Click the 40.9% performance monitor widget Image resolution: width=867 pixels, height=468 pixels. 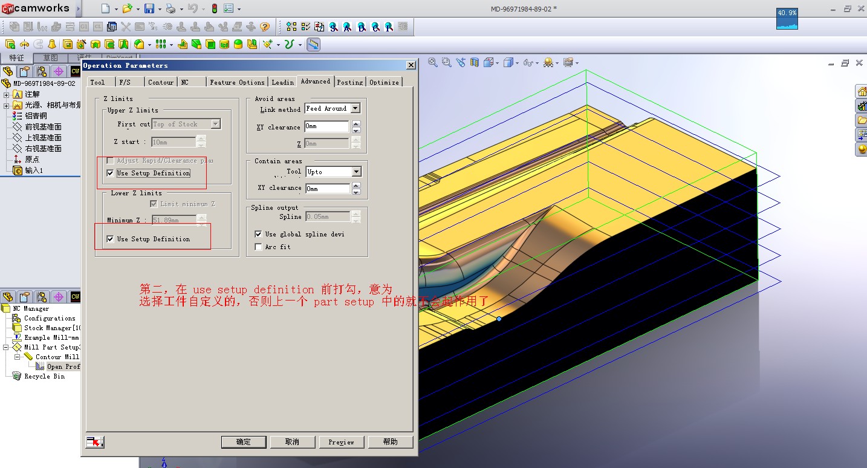[x=787, y=18]
